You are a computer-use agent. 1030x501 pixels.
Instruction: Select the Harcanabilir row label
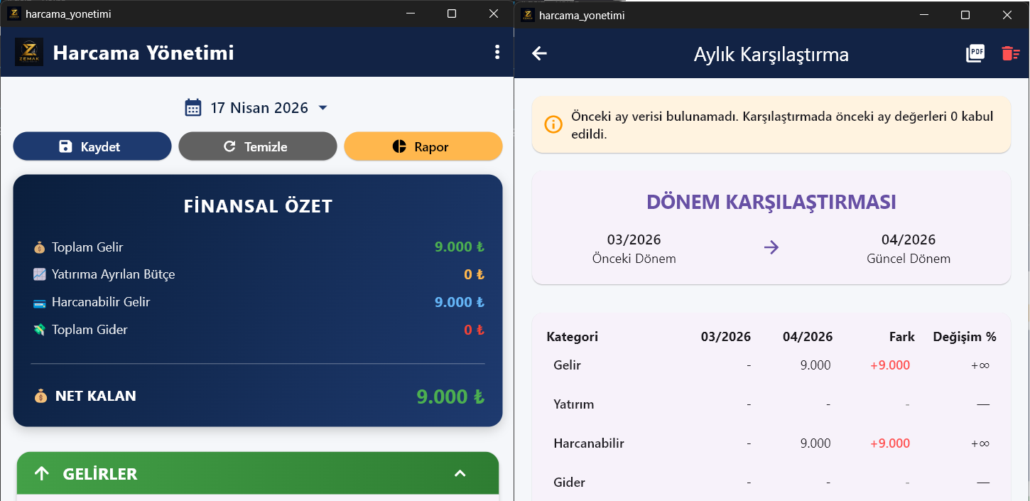click(x=589, y=443)
